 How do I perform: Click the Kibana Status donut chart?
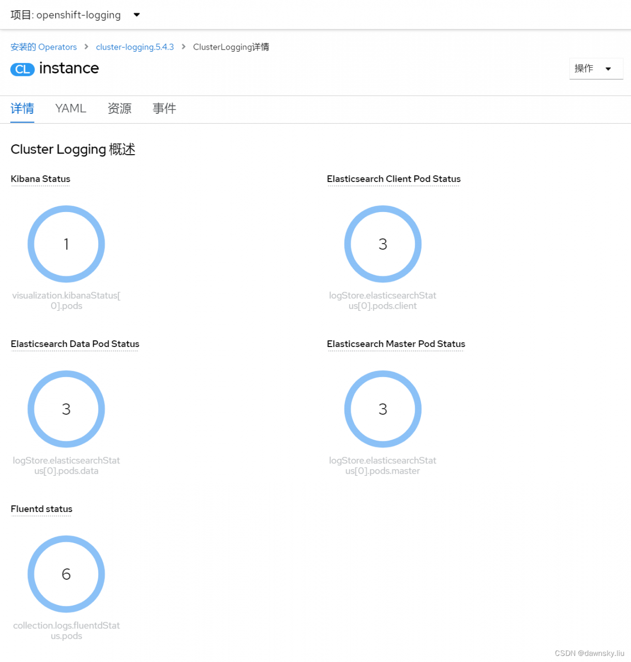click(66, 244)
